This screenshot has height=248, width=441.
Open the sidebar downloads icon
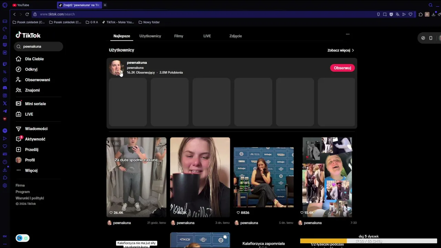(5, 170)
